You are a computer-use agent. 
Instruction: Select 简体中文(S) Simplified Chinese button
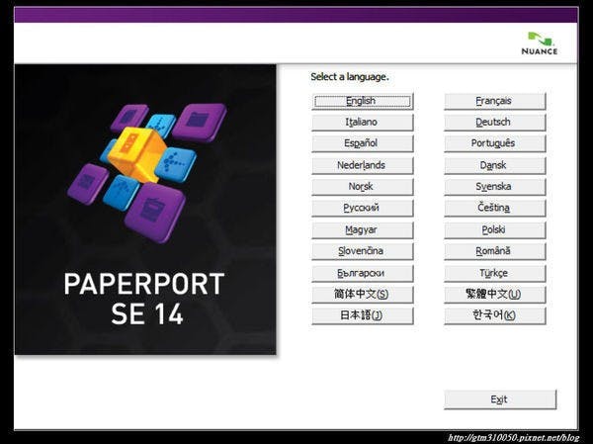tap(363, 294)
